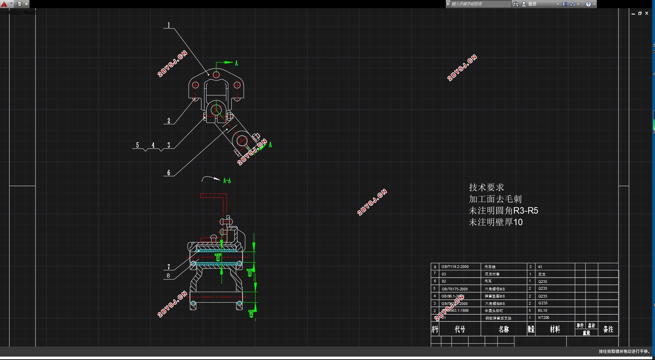Click the AutoCAD application logo button
The image size is (655, 360).
point(4,4)
